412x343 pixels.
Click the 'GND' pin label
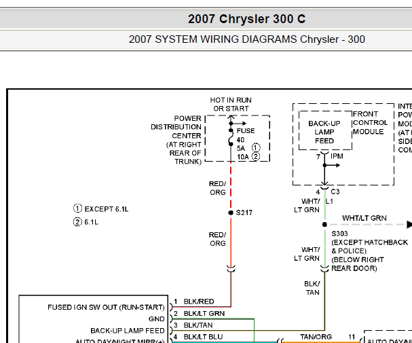point(157,319)
